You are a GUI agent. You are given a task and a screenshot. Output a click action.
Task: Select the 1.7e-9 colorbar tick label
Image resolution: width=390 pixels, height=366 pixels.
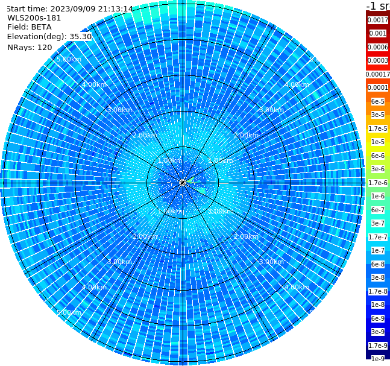click(378, 345)
